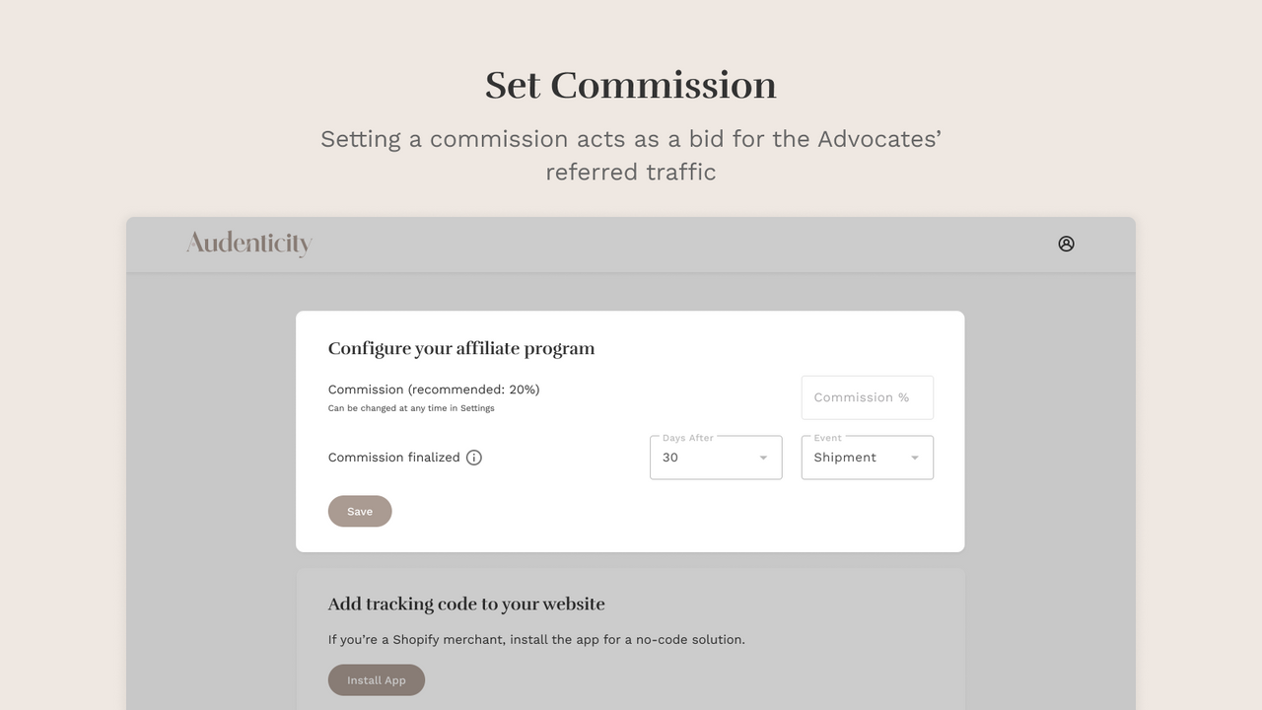
Task: Click the info icon beside Commission finalized
Action: (474, 457)
